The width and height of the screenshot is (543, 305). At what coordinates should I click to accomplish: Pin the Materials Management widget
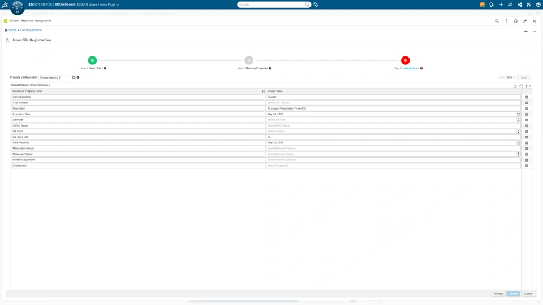[x=525, y=21]
